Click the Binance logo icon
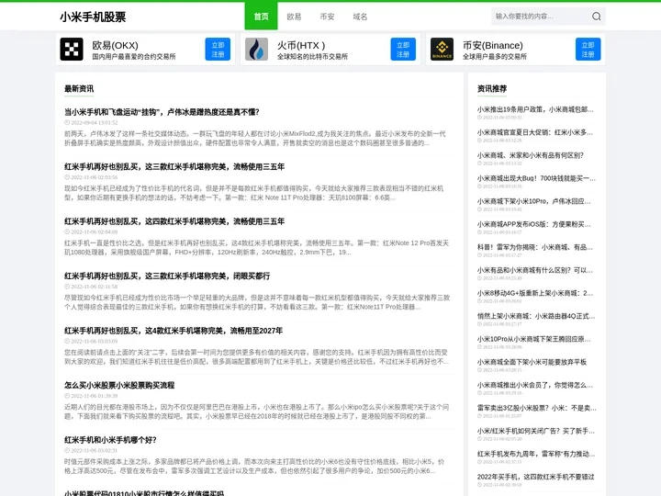 click(x=442, y=50)
